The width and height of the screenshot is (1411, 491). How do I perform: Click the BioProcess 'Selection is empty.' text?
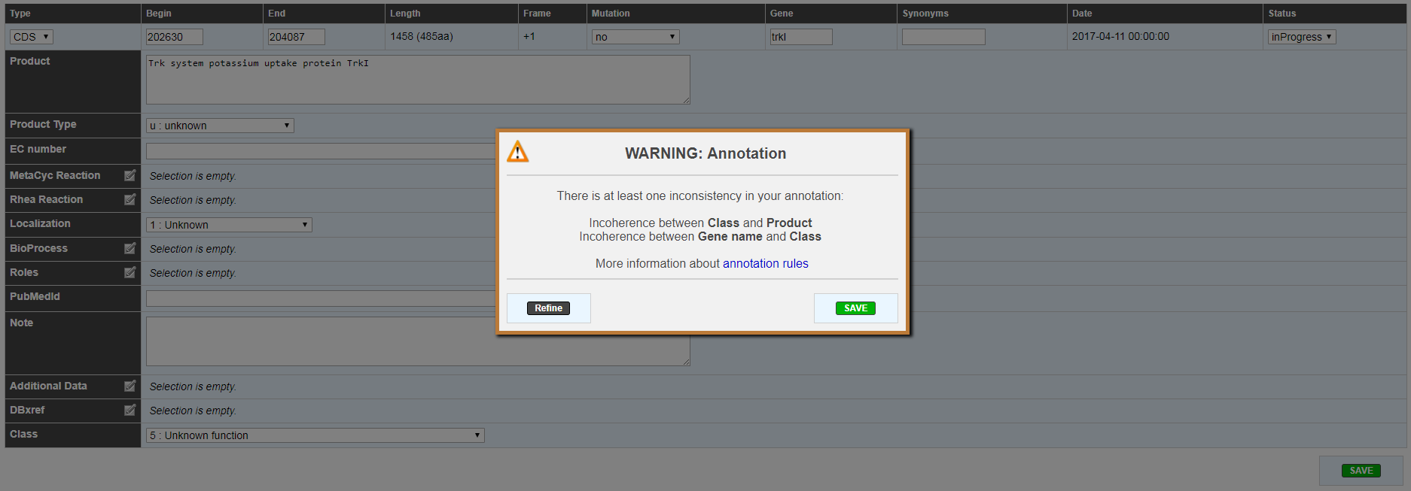point(193,249)
